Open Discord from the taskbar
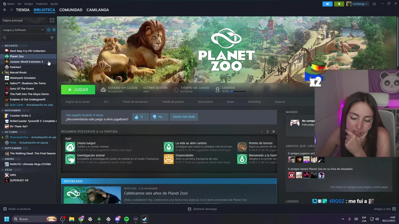Viewport: 399px width, 224px height. pyautogui.click(x=118, y=219)
